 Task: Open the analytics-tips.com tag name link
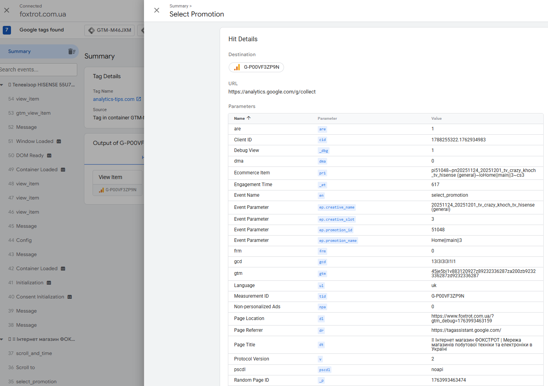pos(113,99)
